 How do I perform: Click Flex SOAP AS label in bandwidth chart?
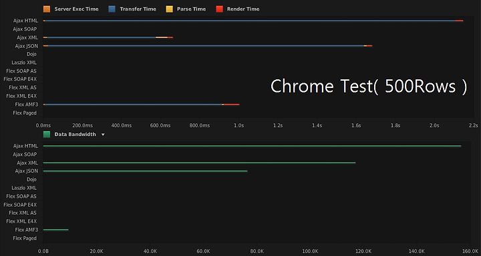pos(21,196)
